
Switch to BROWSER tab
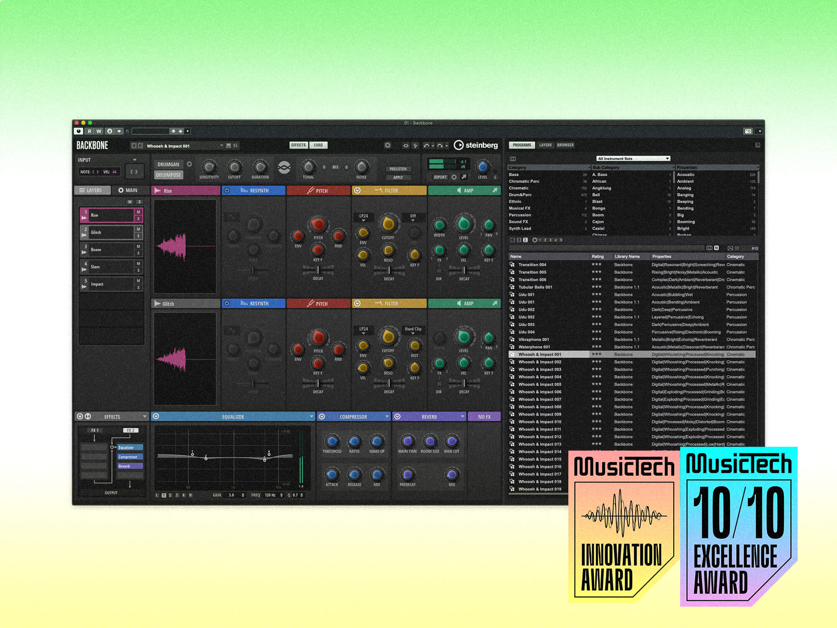pyautogui.click(x=565, y=145)
